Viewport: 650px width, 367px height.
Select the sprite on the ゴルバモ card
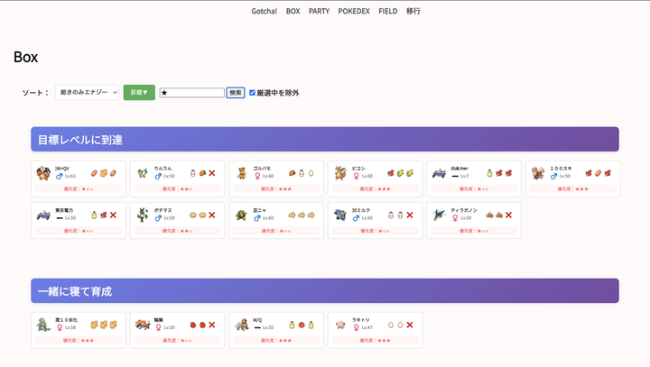point(242,173)
